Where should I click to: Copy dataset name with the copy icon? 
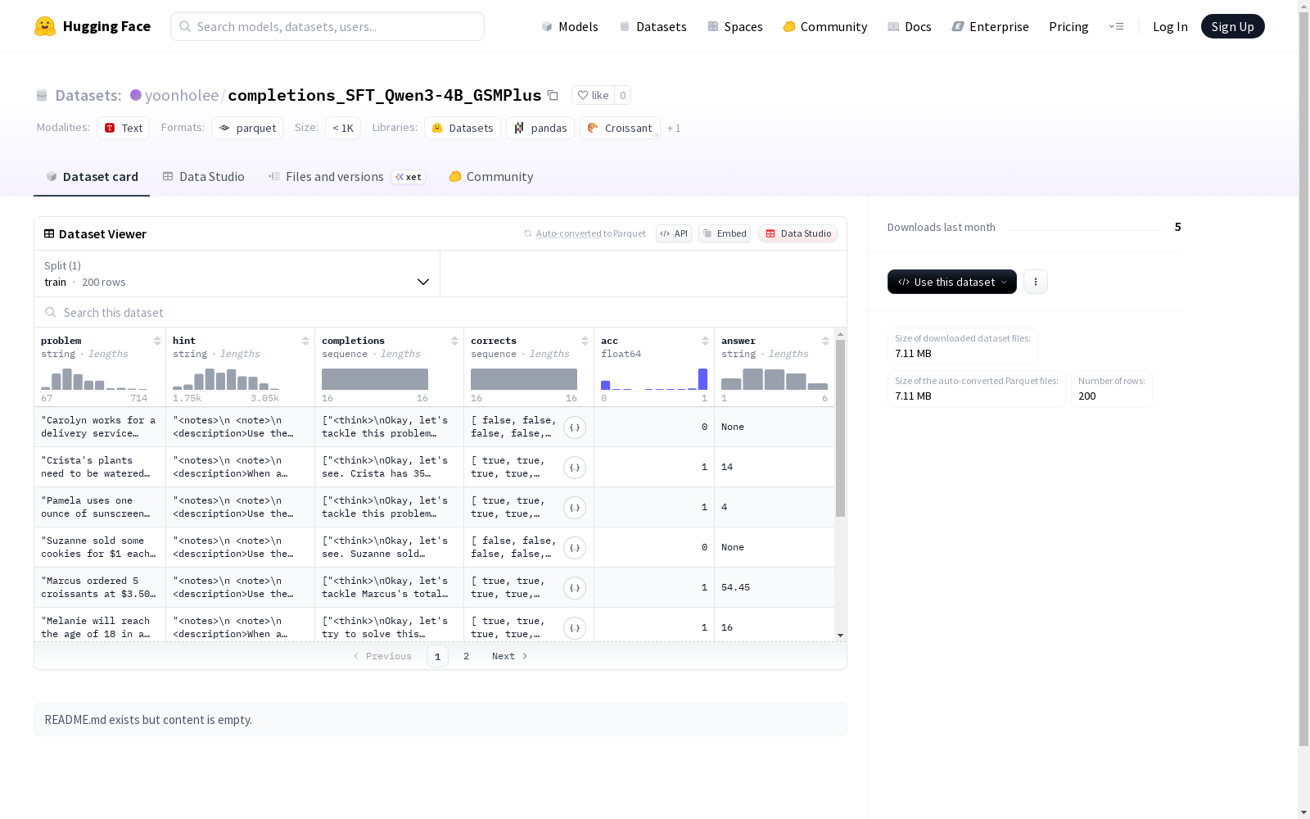(x=553, y=95)
